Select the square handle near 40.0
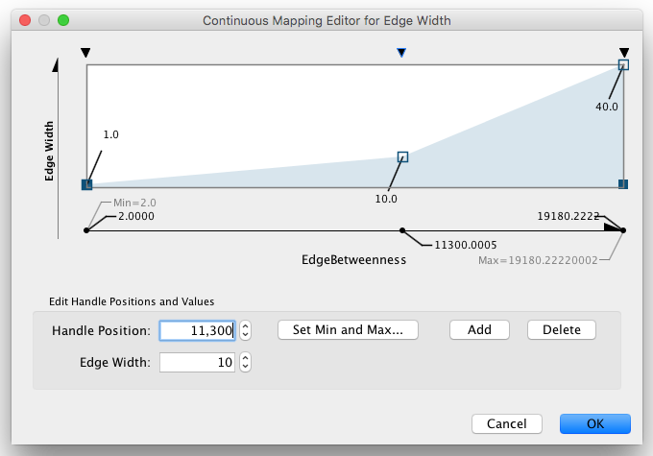Viewport: 653px width, 456px height. tap(623, 65)
